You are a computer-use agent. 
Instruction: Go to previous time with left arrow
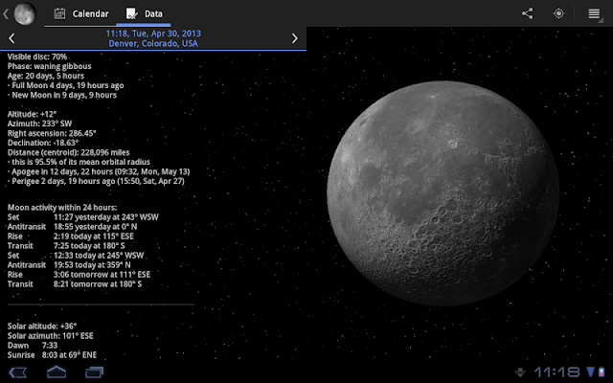pyautogui.click(x=11, y=38)
